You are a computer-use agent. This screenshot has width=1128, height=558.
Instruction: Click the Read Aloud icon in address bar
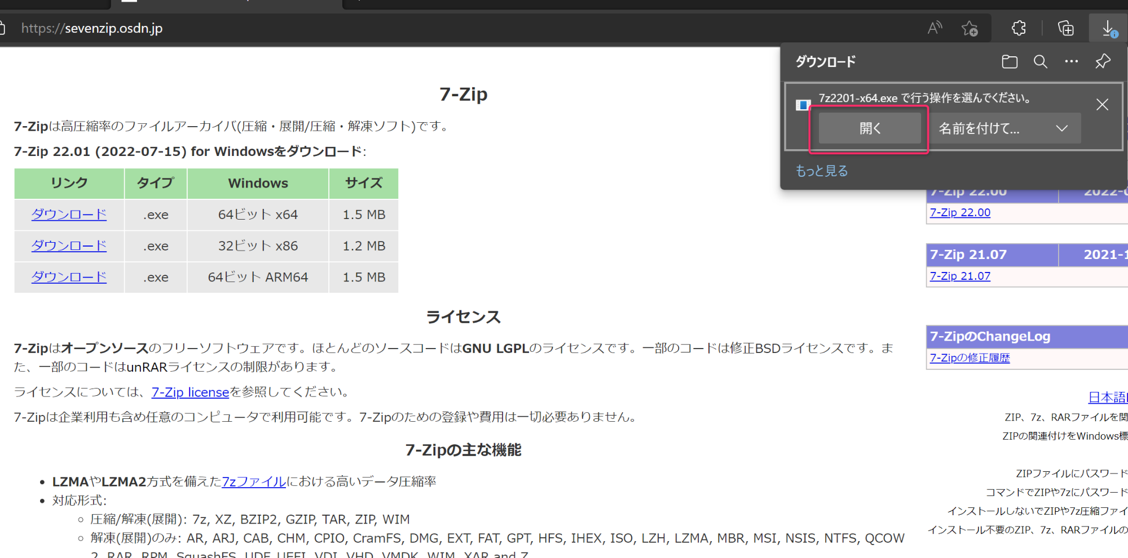click(935, 28)
